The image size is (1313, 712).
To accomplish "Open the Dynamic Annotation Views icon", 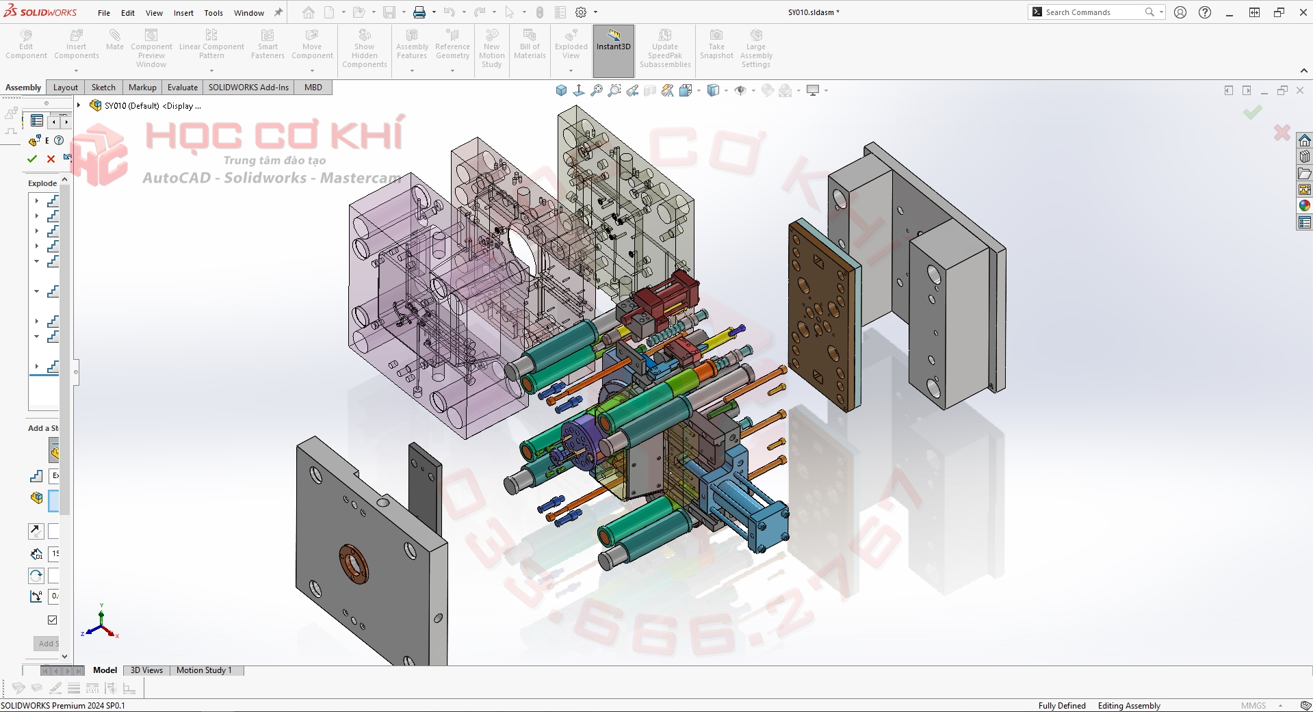I will point(668,90).
